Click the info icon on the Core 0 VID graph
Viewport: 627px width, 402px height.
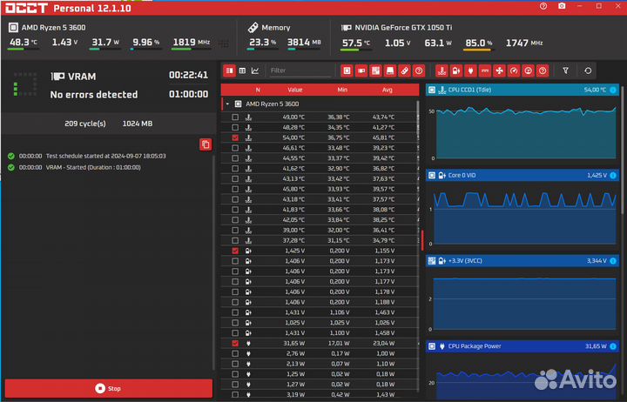pos(613,175)
